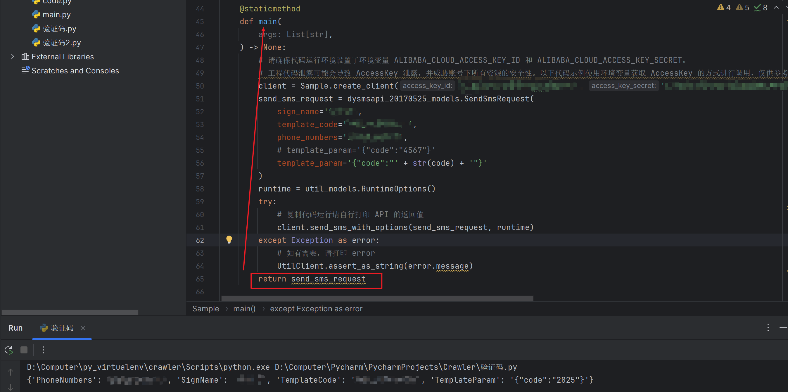Click the weak warnings count showing 5
The width and height of the screenshot is (788, 392).
click(742, 7)
